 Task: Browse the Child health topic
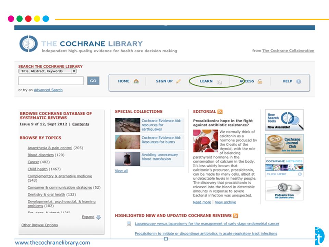pyautogui.click(x=38, y=169)
